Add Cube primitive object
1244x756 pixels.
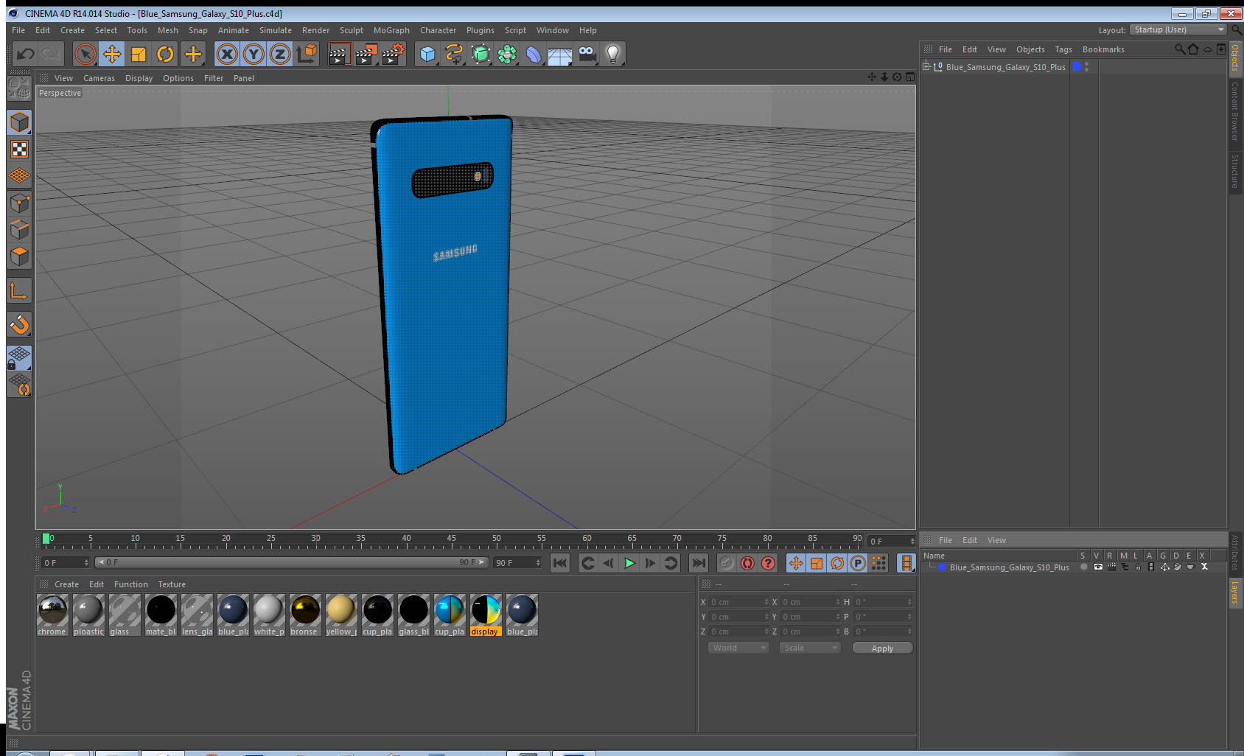point(427,54)
